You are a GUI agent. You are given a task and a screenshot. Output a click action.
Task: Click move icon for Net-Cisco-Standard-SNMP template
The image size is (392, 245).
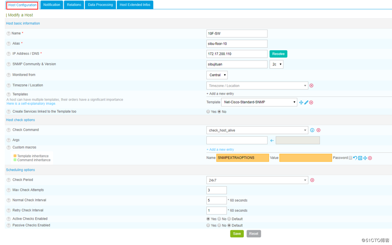(x=301, y=102)
